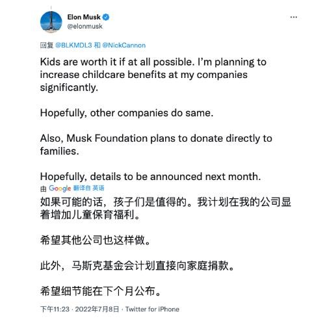Open the @BLKMDL3 mention link
Viewport: 325px width, 325px height.
point(73,45)
